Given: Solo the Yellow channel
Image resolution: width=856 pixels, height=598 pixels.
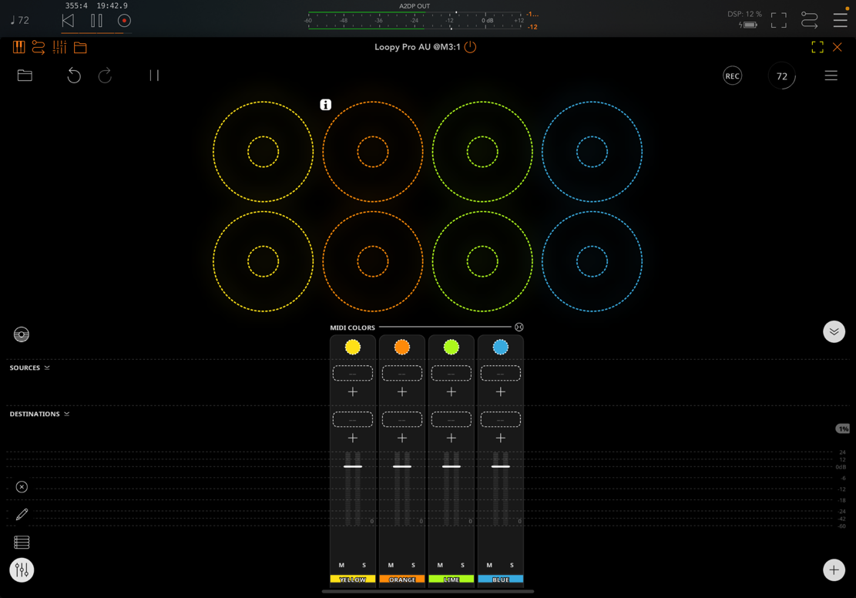Looking at the screenshot, I should [364, 565].
